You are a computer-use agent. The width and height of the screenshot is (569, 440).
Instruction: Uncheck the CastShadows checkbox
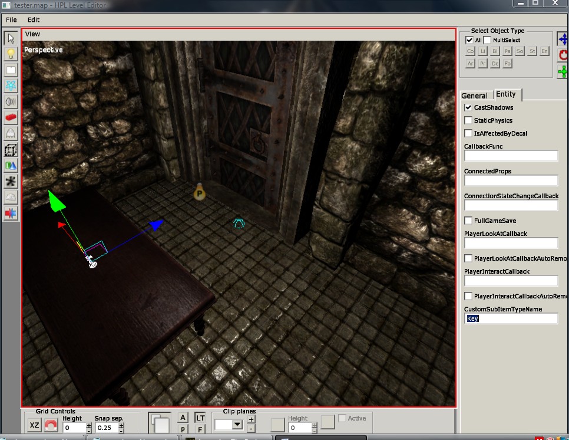click(x=468, y=107)
